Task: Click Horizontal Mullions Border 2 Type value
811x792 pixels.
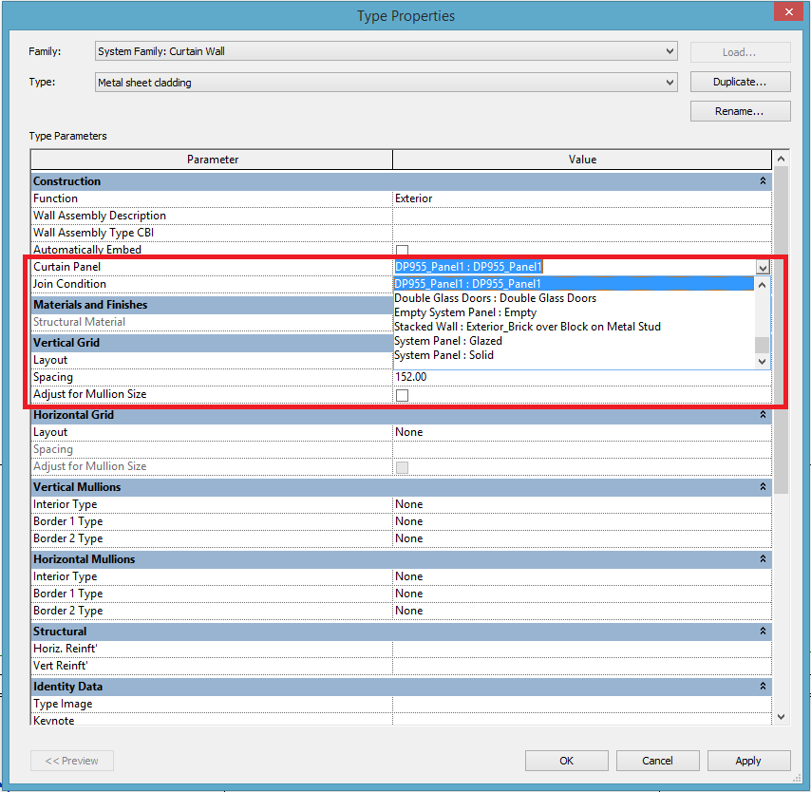Action: [582, 611]
